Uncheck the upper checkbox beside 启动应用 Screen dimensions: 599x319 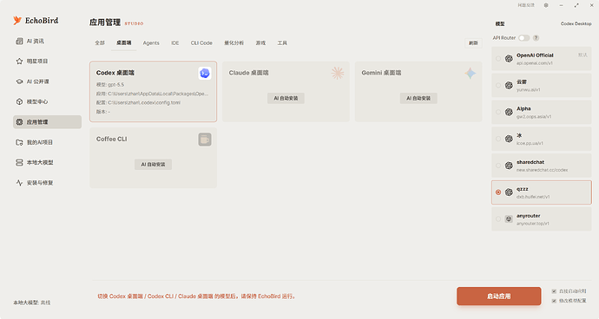coord(554,291)
